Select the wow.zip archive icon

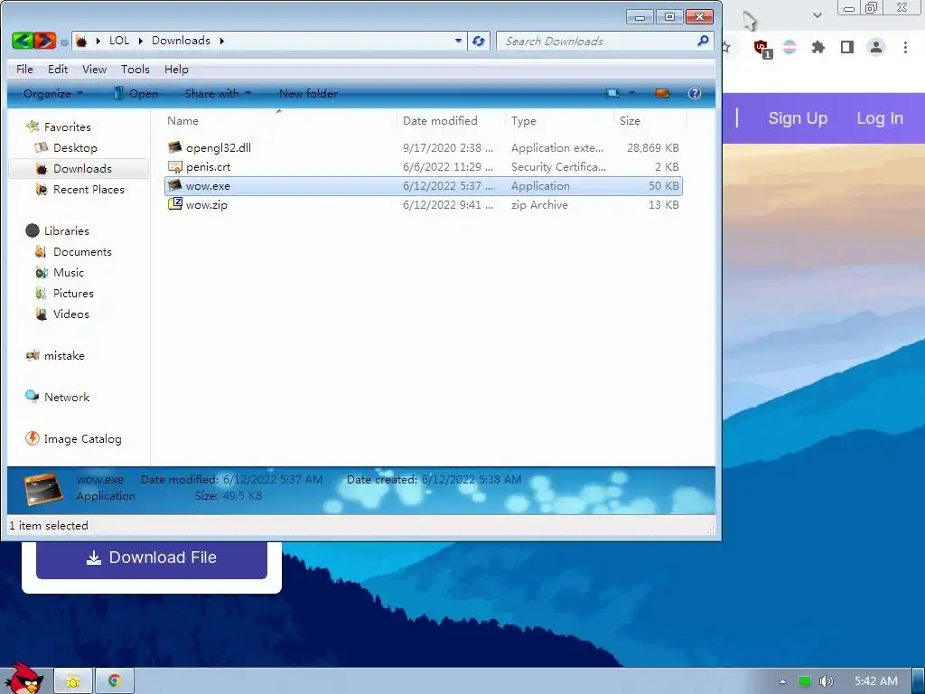[x=174, y=205]
